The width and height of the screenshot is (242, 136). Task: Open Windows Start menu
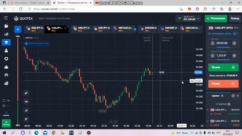click(4, 133)
